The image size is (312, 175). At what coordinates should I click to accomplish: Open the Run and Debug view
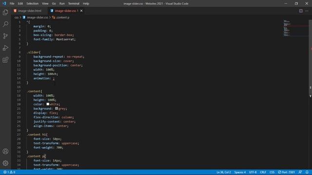5,48
